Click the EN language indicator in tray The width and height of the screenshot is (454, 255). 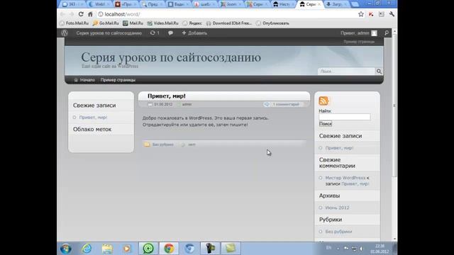click(x=328, y=248)
